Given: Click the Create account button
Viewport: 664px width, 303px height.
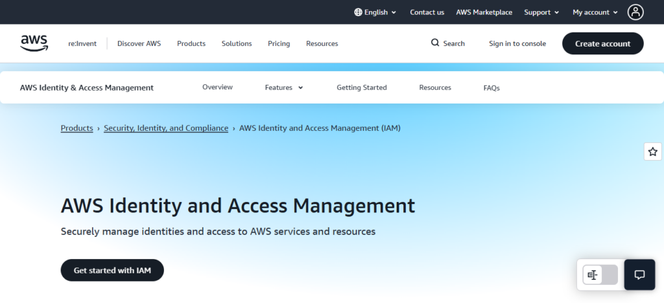Looking at the screenshot, I should [x=602, y=43].
